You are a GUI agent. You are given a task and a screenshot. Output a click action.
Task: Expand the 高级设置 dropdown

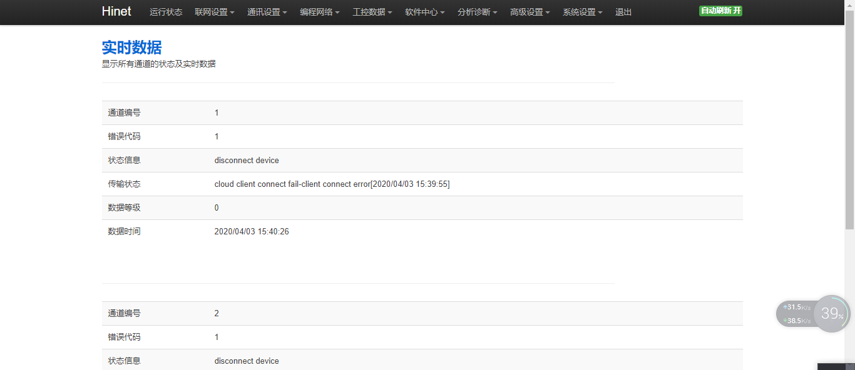tap(530, 12)
